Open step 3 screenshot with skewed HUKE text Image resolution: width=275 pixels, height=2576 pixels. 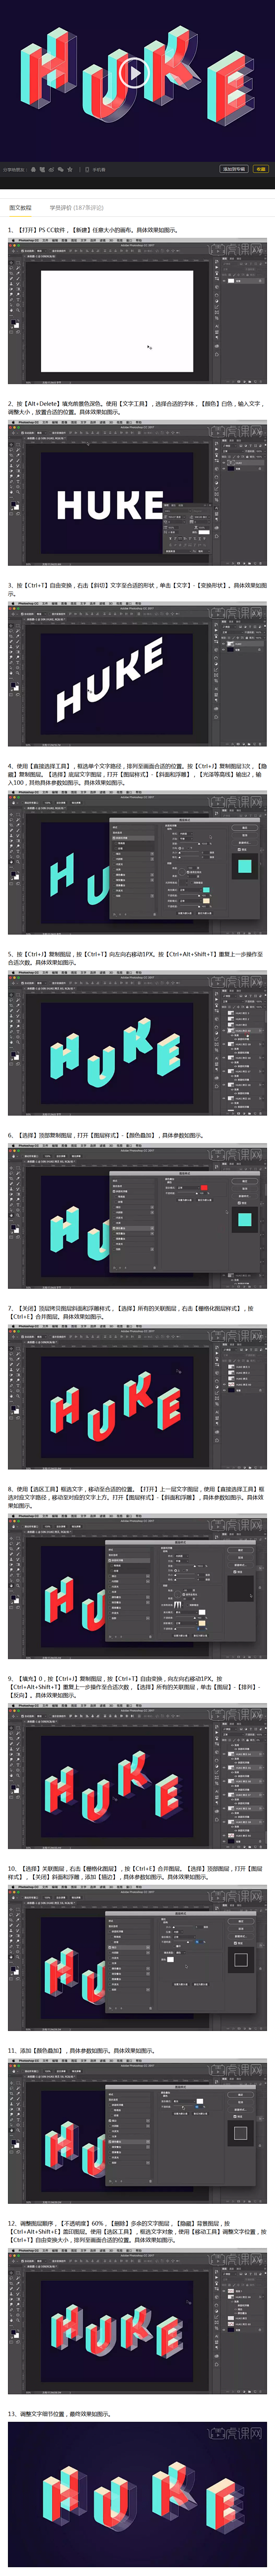pyautogui.click(x=137, y=675)
